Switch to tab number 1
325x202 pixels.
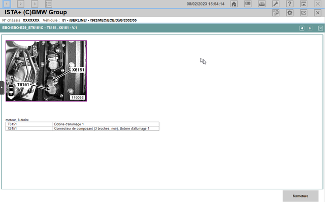pyautogui.click(x=7, y=4)
